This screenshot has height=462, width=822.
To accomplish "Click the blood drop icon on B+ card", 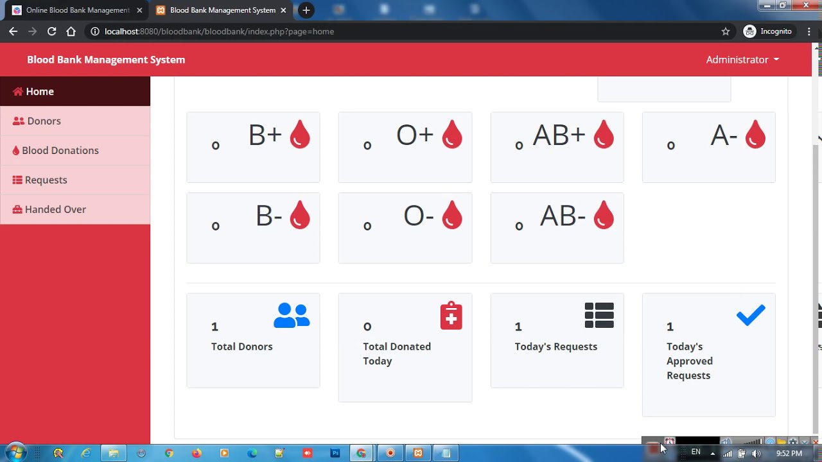I will [x=300, y=135].
